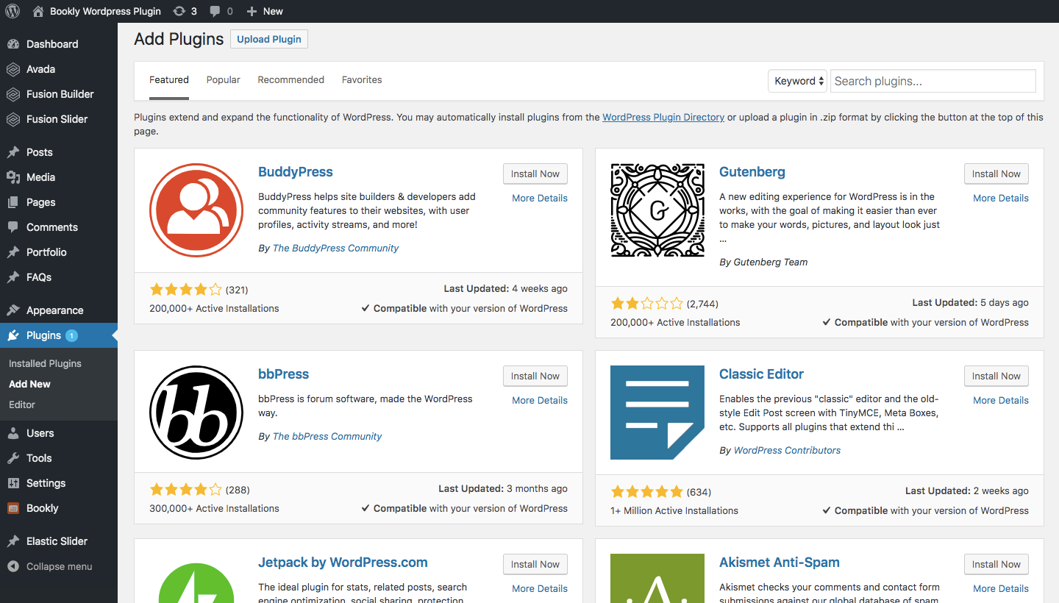
Task: Click the Comments speech bubble sidebar icon
Action: [13, 227]
